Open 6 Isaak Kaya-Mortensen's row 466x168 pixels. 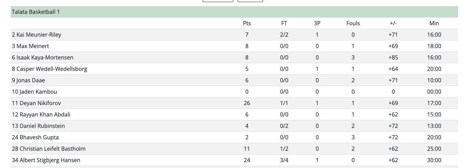point(234,57)
